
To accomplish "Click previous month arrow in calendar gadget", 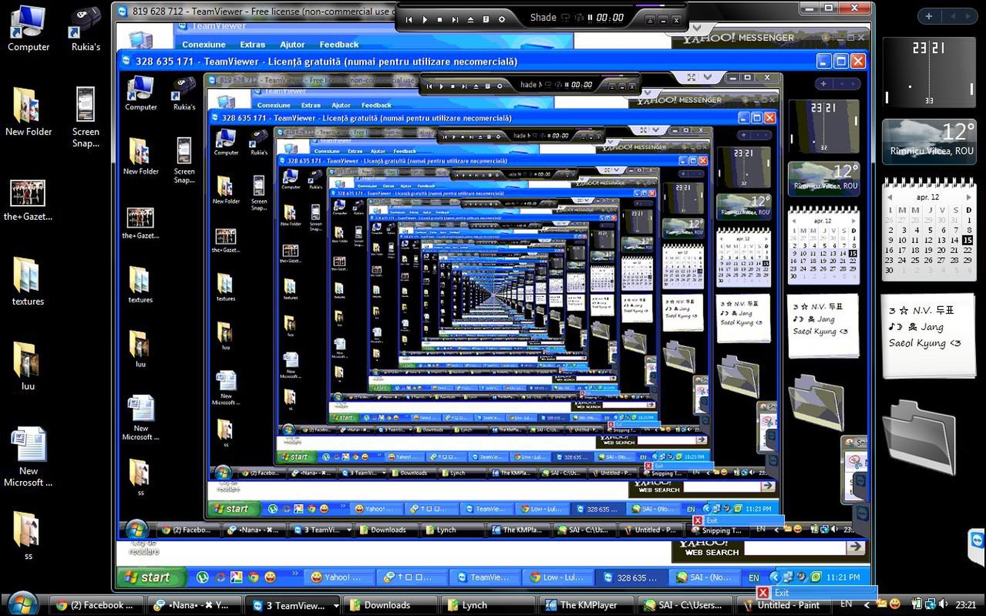I will click(x=890, y=197).
